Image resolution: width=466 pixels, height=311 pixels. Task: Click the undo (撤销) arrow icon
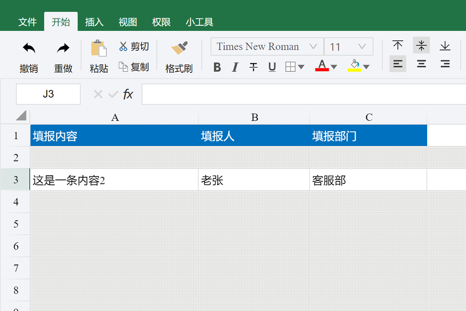point(29,49)
